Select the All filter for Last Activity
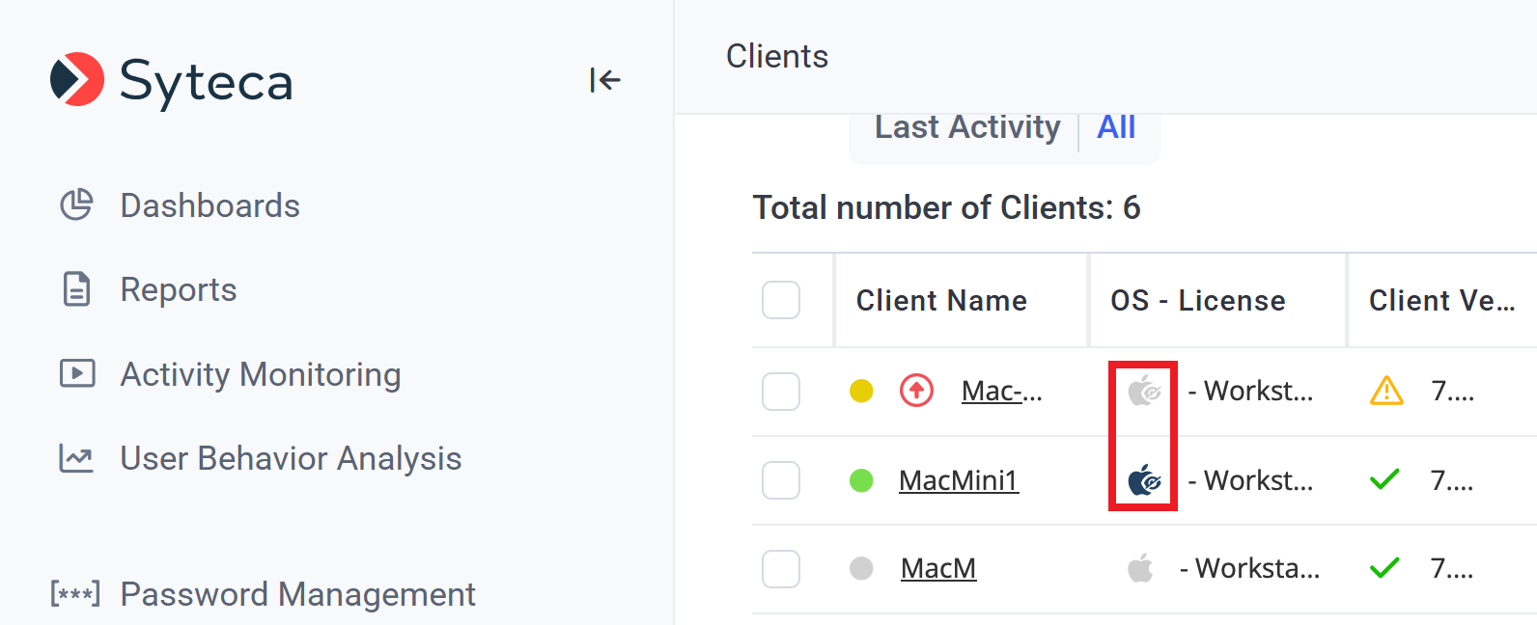Screen dimensions: 1537x625 1116,127
